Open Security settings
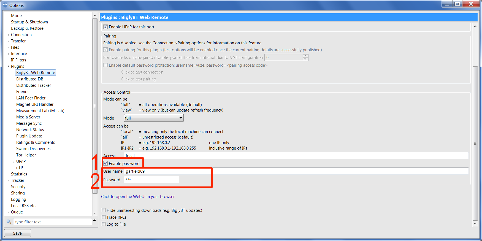The height and width of the screenshot is (241, 482). (18, 187)
